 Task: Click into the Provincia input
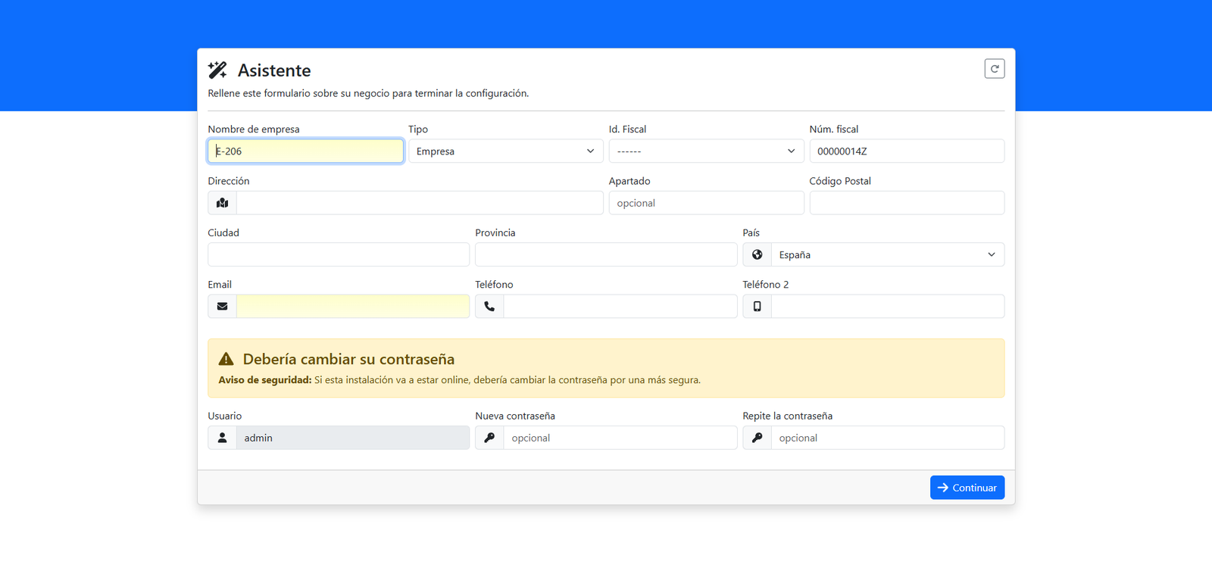click(x=606, y=254)
